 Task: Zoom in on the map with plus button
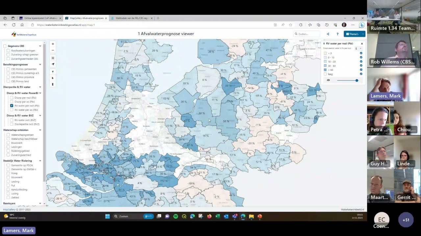coord(53,44)
